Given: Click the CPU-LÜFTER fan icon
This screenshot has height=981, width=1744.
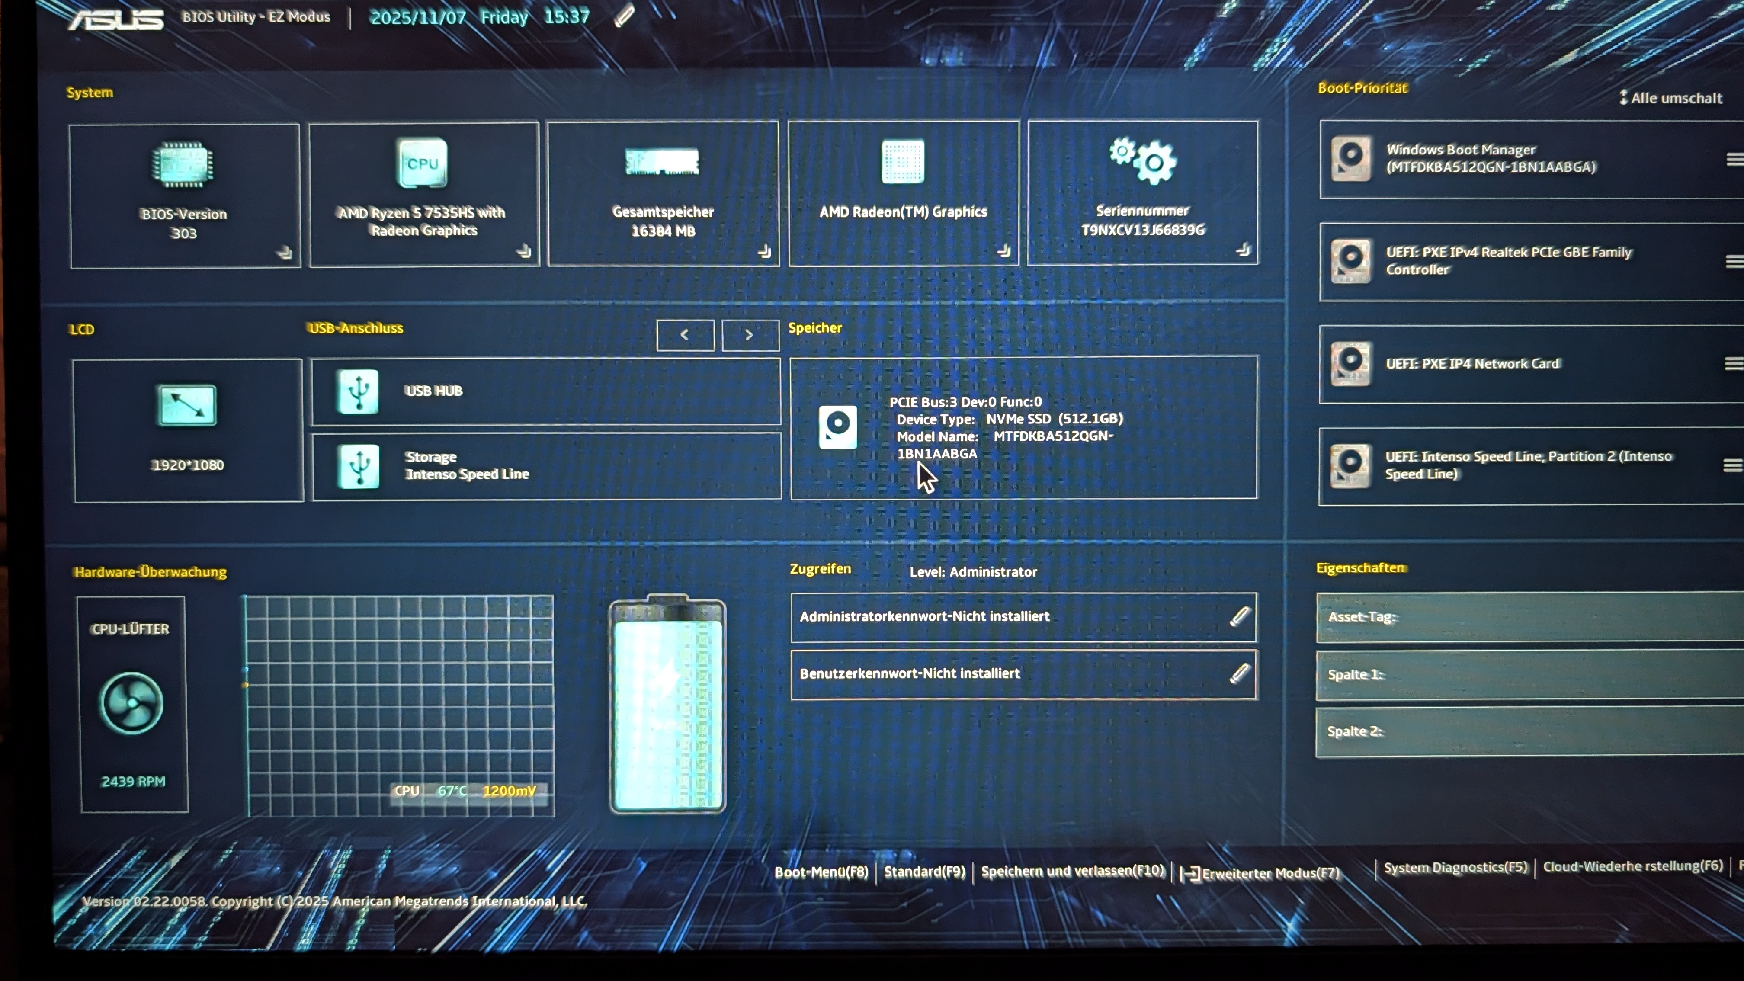Looking at the screenshot, I should [x=131, y=703].
